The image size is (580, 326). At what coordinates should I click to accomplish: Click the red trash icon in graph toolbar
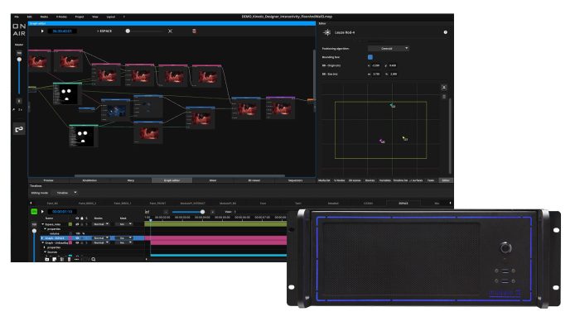point(194,31)
